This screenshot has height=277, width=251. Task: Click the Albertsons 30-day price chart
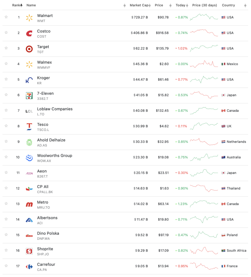[204, 219]
